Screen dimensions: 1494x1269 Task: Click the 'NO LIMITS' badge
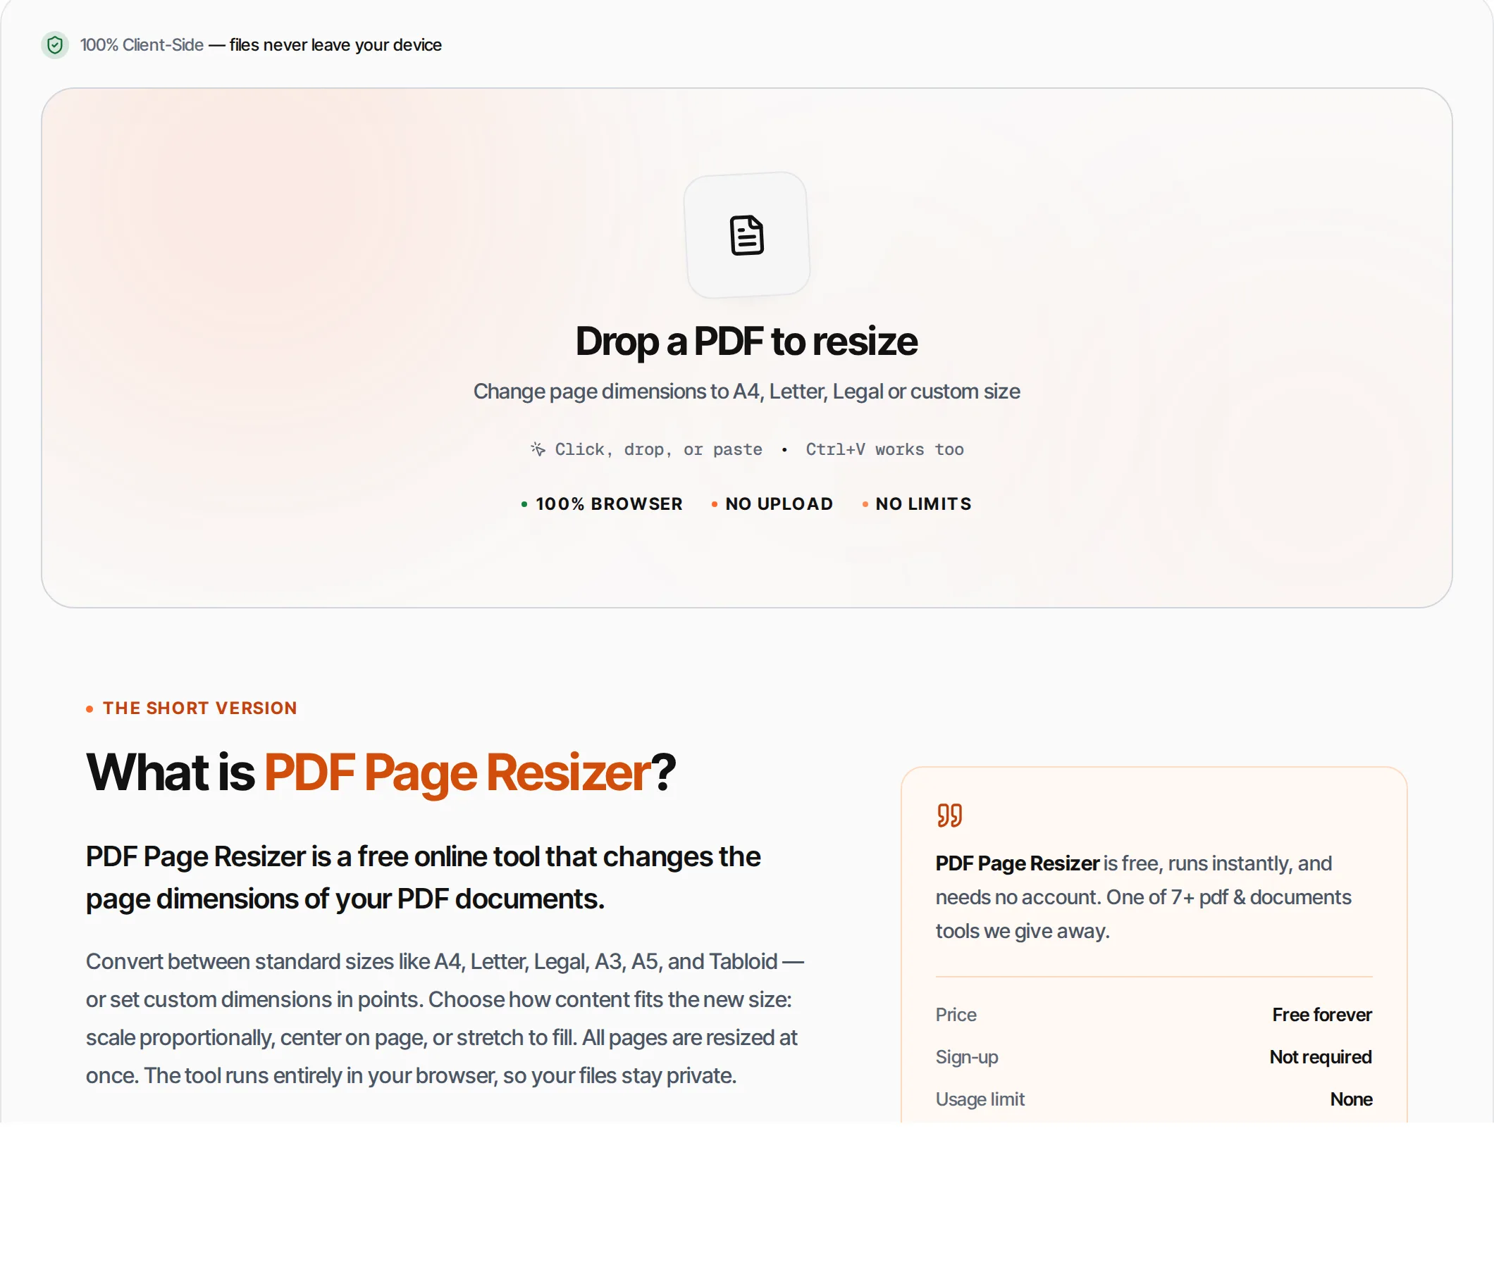(917, 504)
